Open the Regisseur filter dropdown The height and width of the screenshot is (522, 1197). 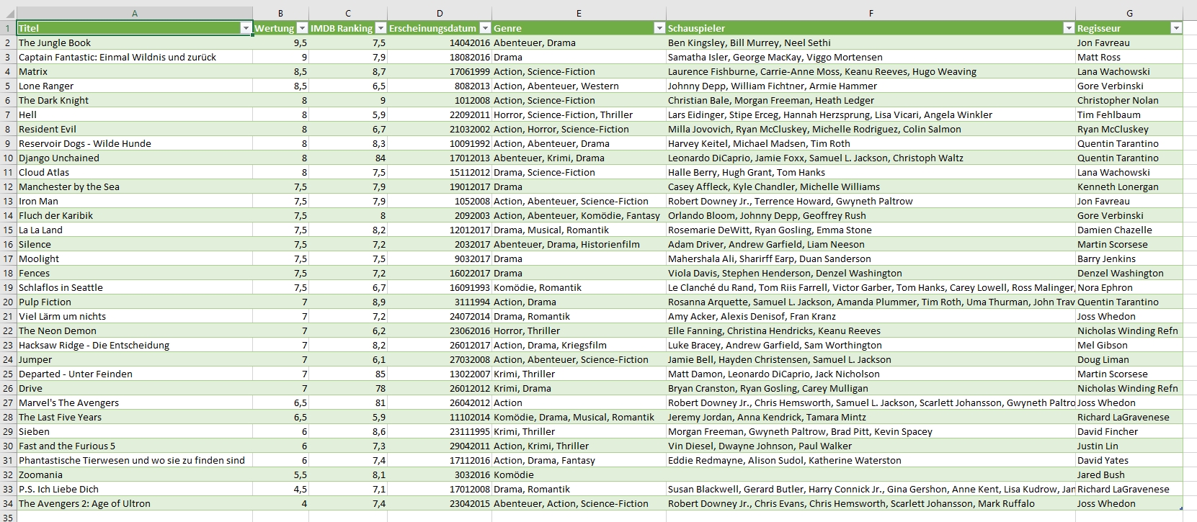tap(1176, 28)
